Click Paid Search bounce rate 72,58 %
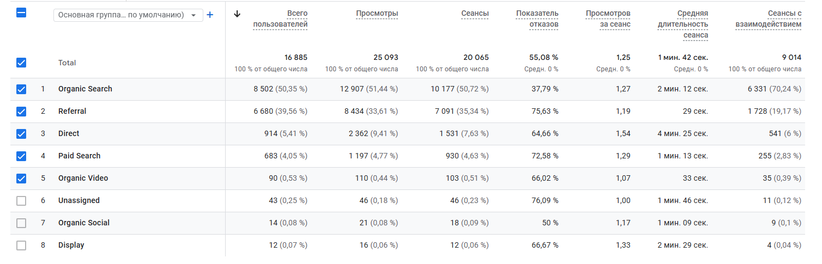This screenshot has height=264, width=822. click(545, 156)
